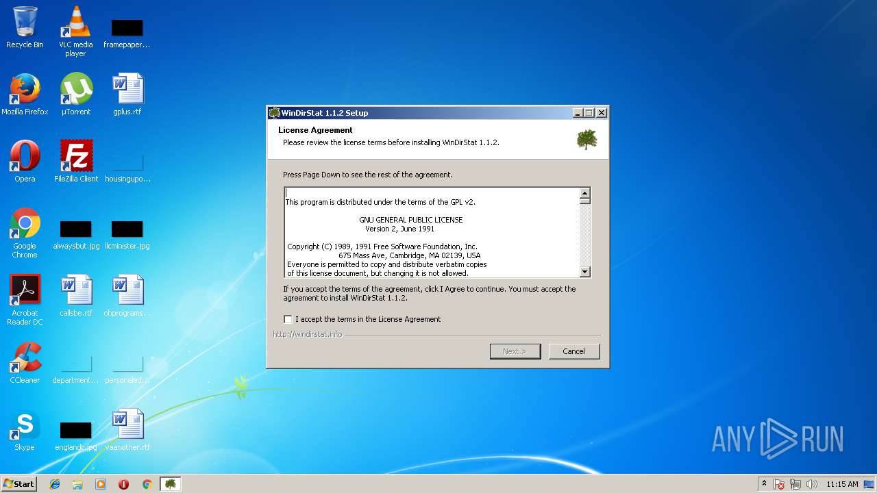This screenshot has height=493, width=877.
Task: Open the Recycle Bin desktop icon
Action: coord(25,27)
